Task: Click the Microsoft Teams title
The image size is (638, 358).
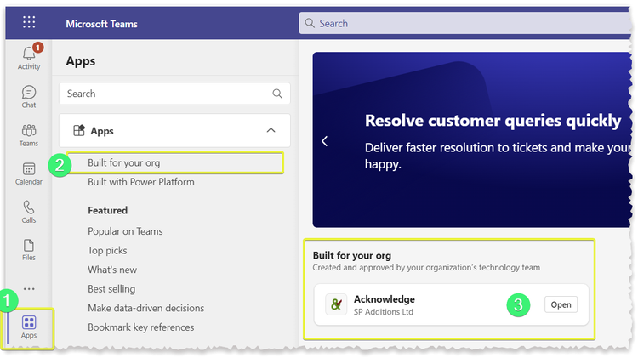Action: [102, 24]
